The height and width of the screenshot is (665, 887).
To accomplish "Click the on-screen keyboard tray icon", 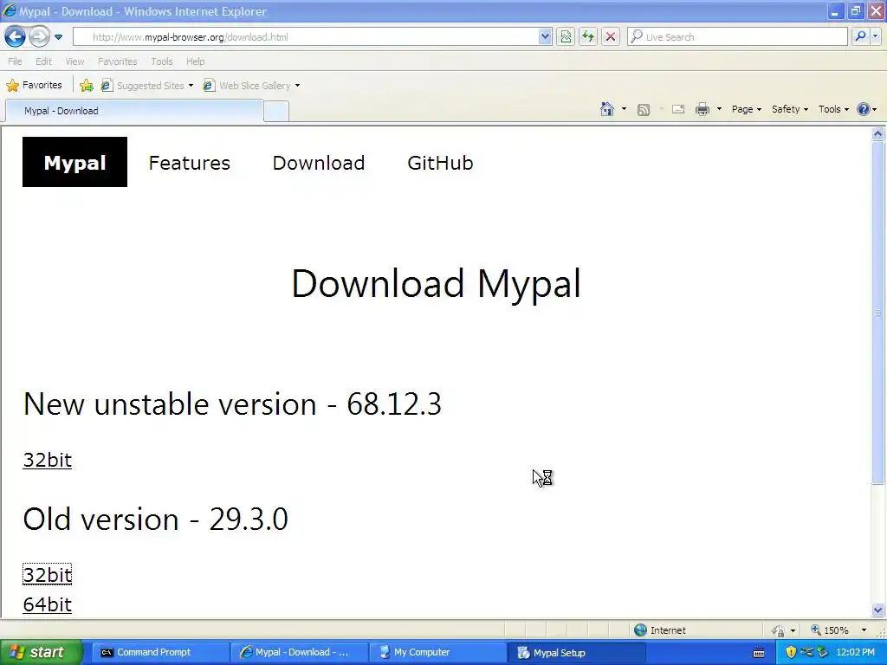I will coord(759,653).
